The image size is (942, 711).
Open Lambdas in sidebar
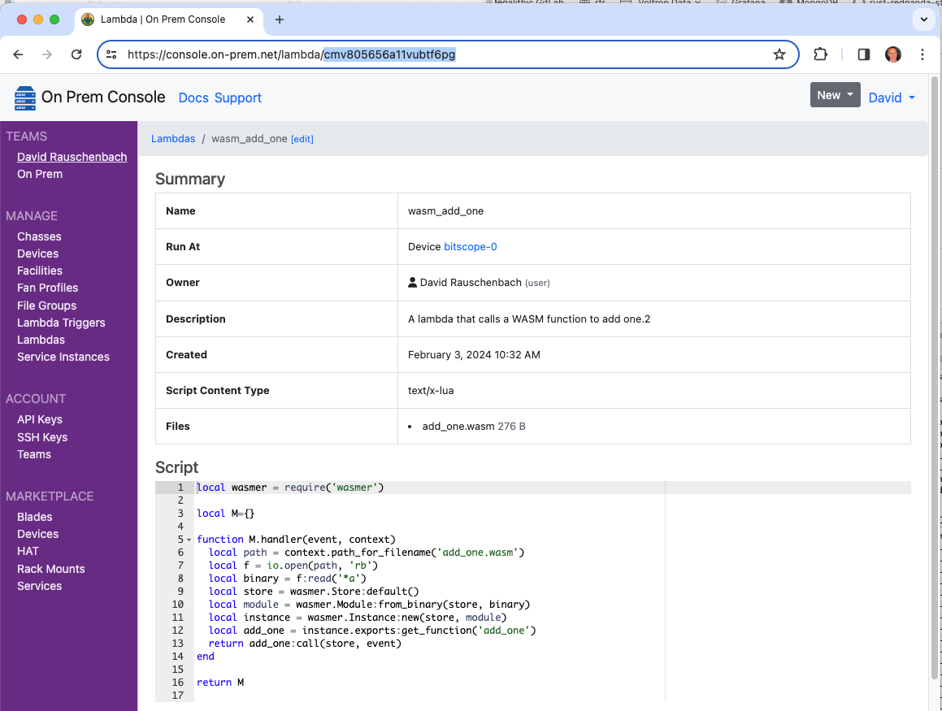(x=41, y=340)
